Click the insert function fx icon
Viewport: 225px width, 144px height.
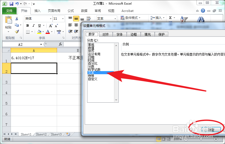pos(60,44)
